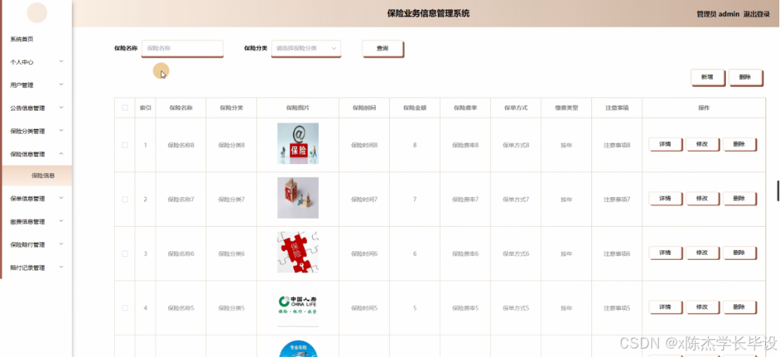Expand the 保险分类管理 menu
Image resolution: width=780 pixels, height=357 pixels.
36,131
